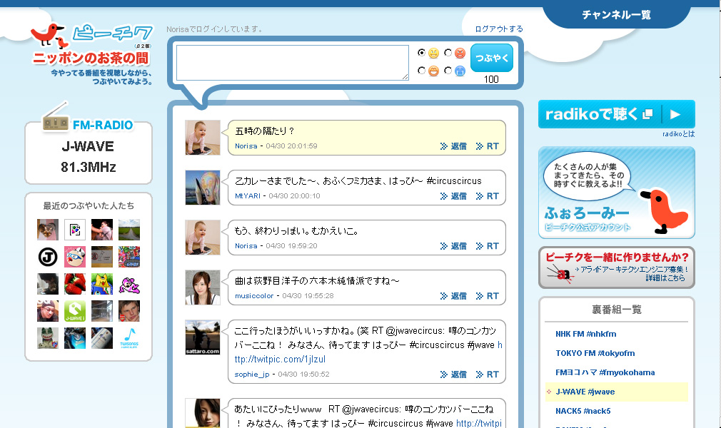Open the チャンネル一覧 channel list tab
Viewport: 721px width, 428px height.
click(616, 15)
